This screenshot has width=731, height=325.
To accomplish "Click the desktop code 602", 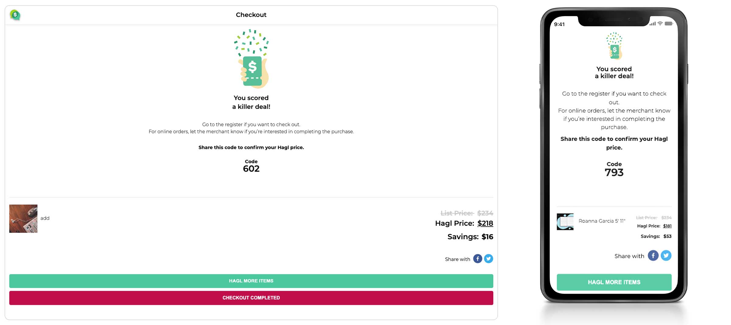I will [x=251, y=169].
